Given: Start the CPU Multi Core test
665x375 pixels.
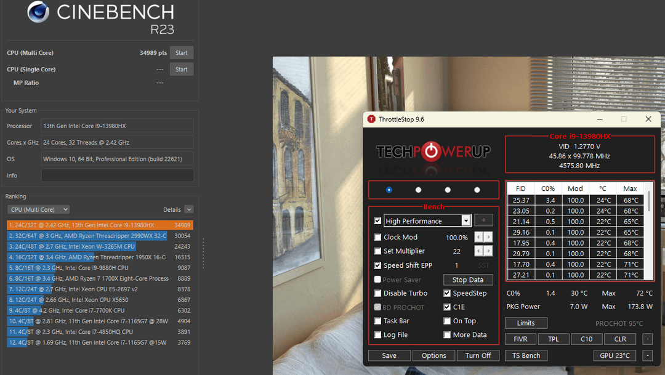Looking at the screenshot, I should (182, 53).
